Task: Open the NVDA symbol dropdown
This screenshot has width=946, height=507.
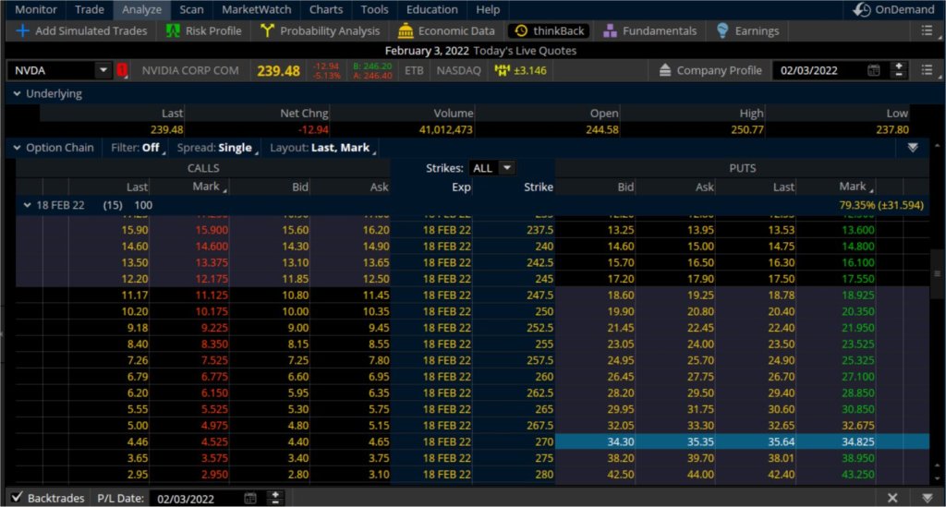Action: tap(102, 71)
